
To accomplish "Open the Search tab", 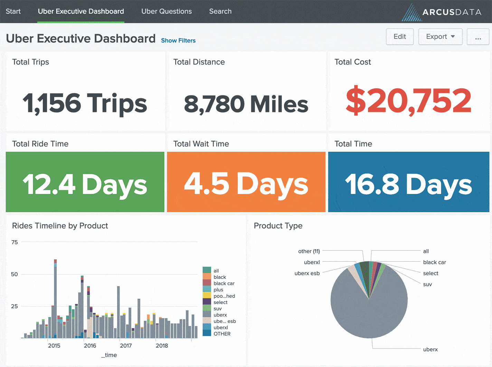I will 220,11.
